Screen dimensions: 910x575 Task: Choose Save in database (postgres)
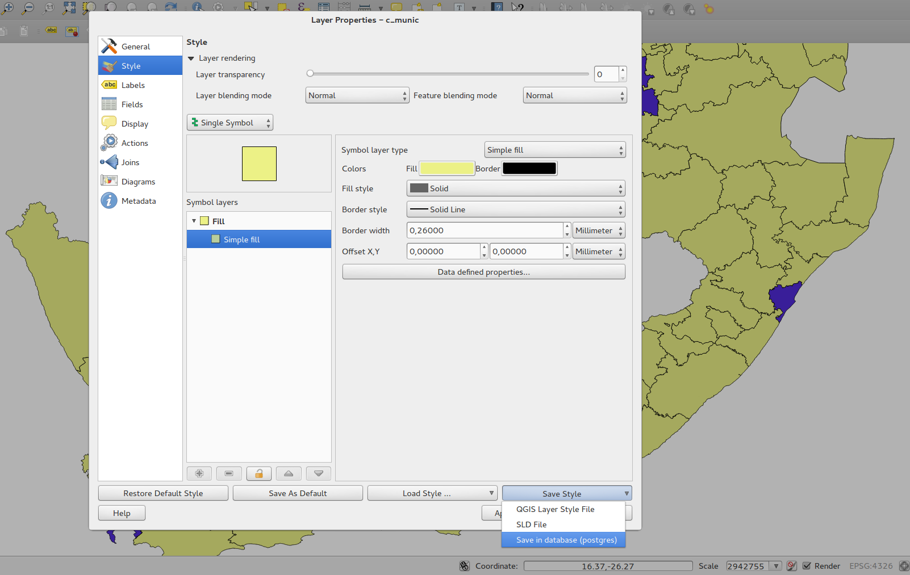(566, 540)
